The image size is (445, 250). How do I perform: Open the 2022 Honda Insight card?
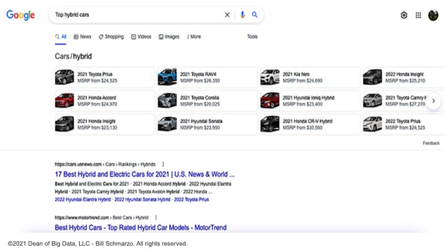coord(404,77)
